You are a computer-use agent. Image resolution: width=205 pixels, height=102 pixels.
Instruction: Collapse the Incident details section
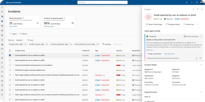pyautogui.click(x=201, y=65)
